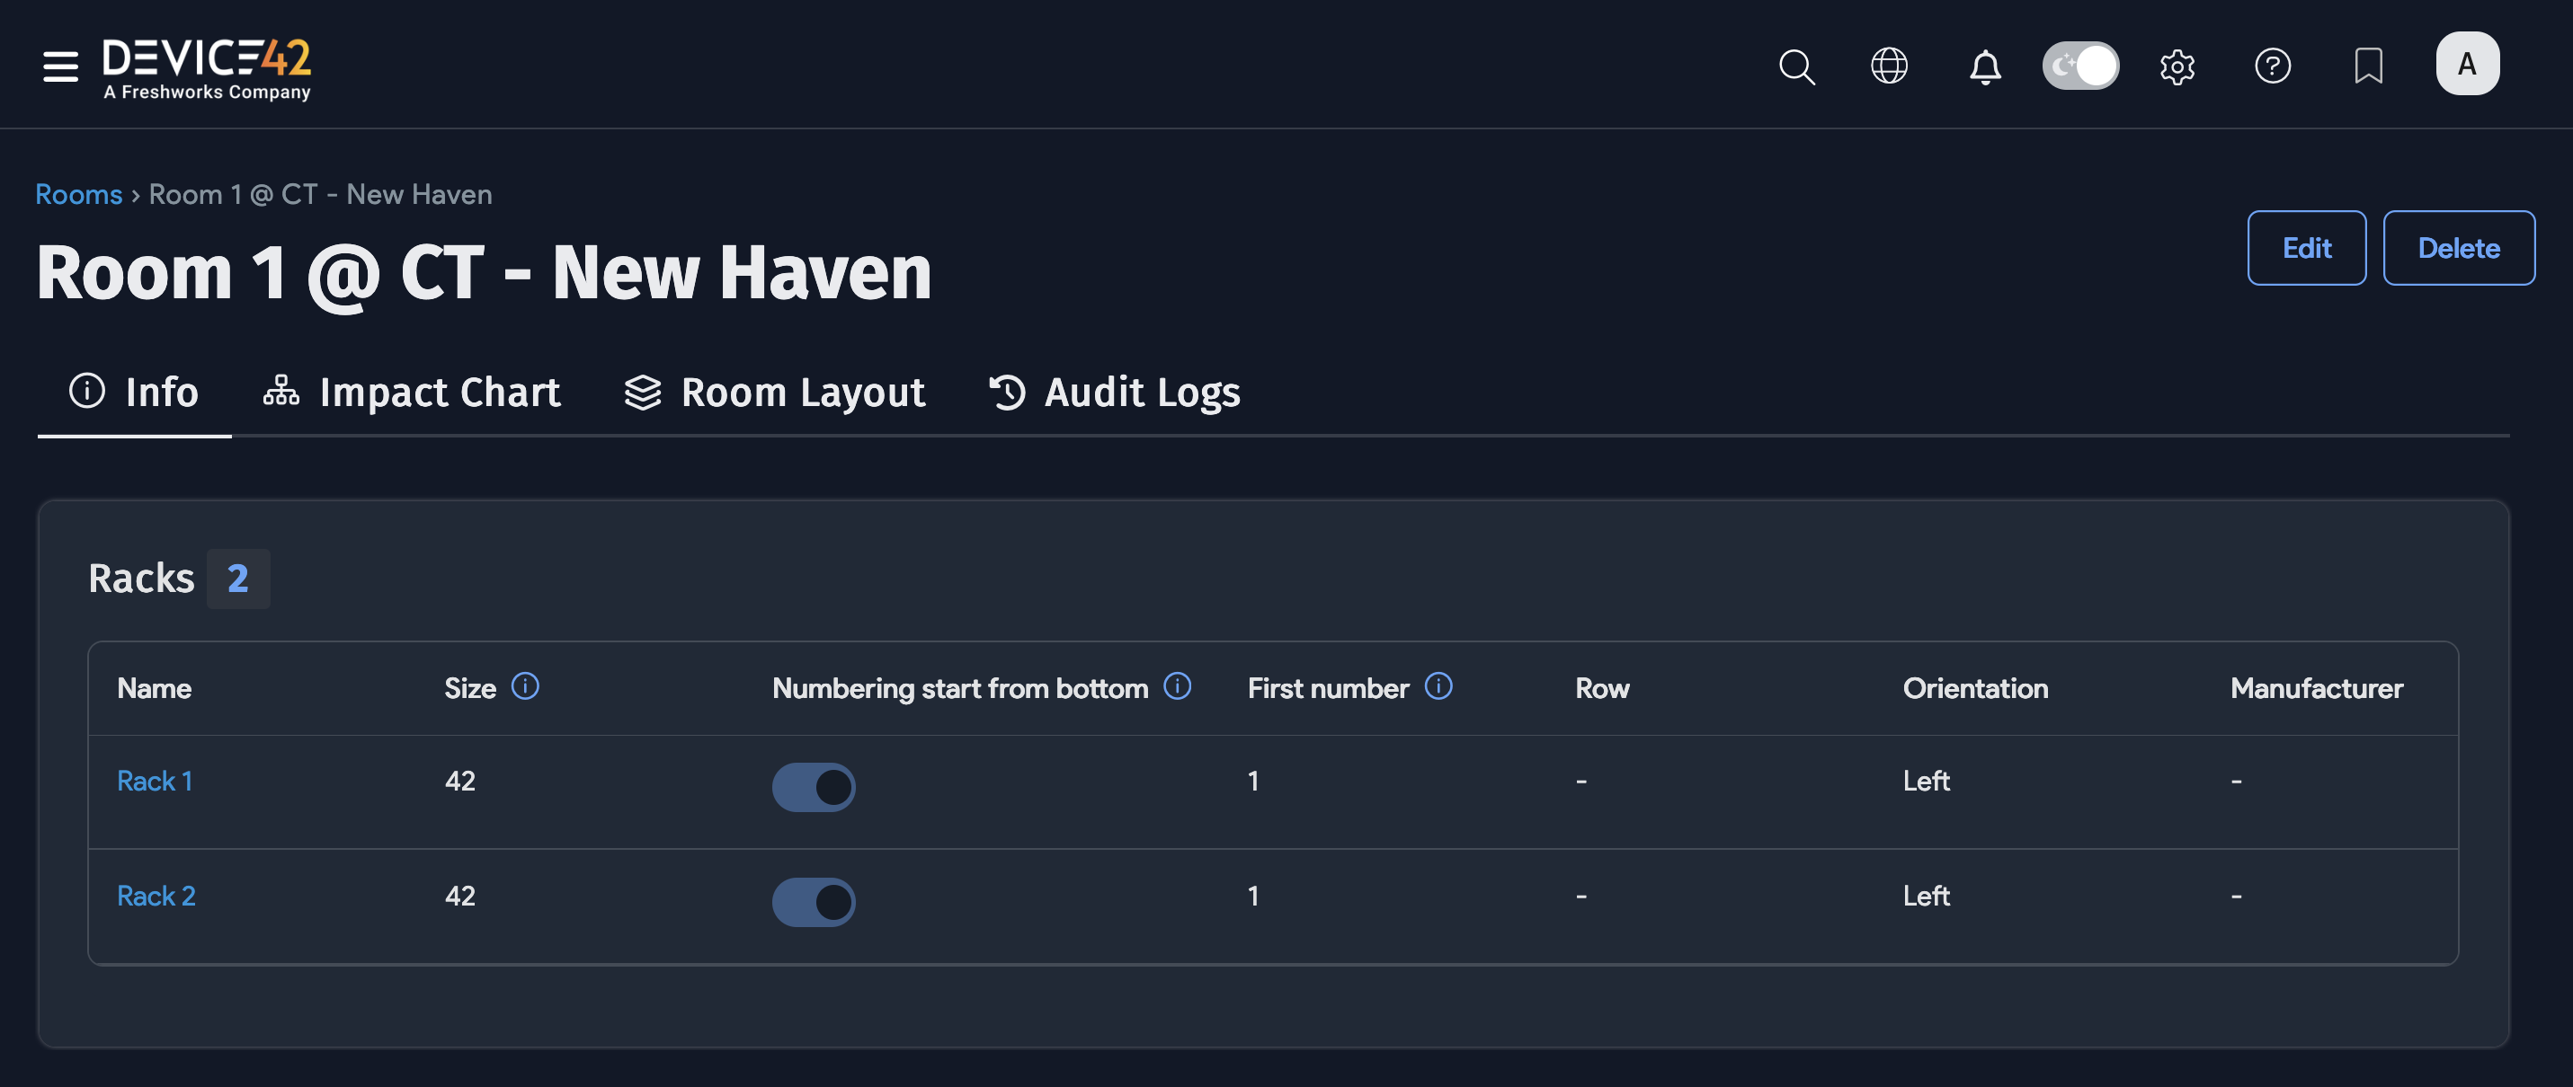Open the user avatar menu
2573x1087 pixels.
tap(2467, 64)
